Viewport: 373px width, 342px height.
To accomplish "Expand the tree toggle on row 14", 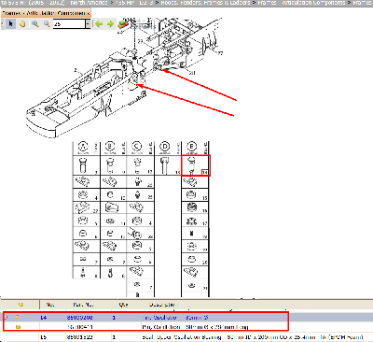I will pyautogui.click(x=6, y=318).
